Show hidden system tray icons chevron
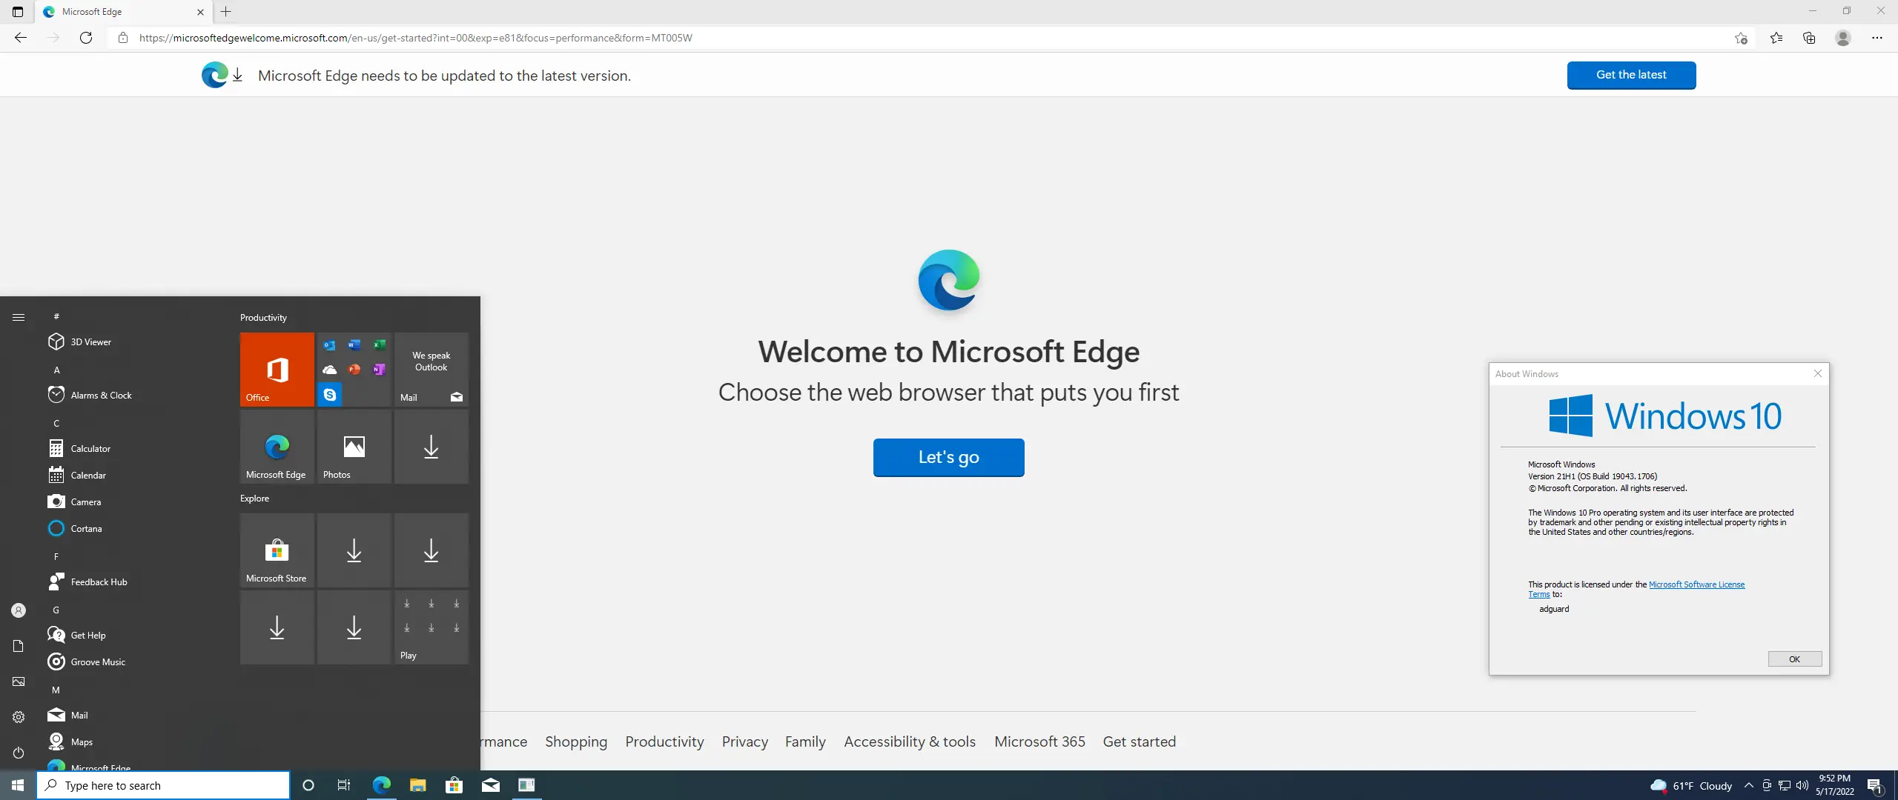 point(1748,785)
